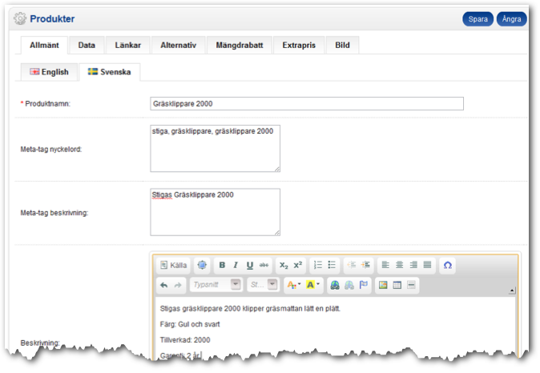
Task: Click the 'Produktnamn:' label
Action: tap(47, 103)
